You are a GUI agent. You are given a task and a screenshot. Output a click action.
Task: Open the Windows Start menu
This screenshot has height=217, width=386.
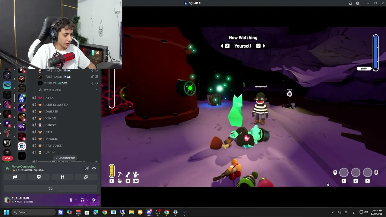coord(6,212)
